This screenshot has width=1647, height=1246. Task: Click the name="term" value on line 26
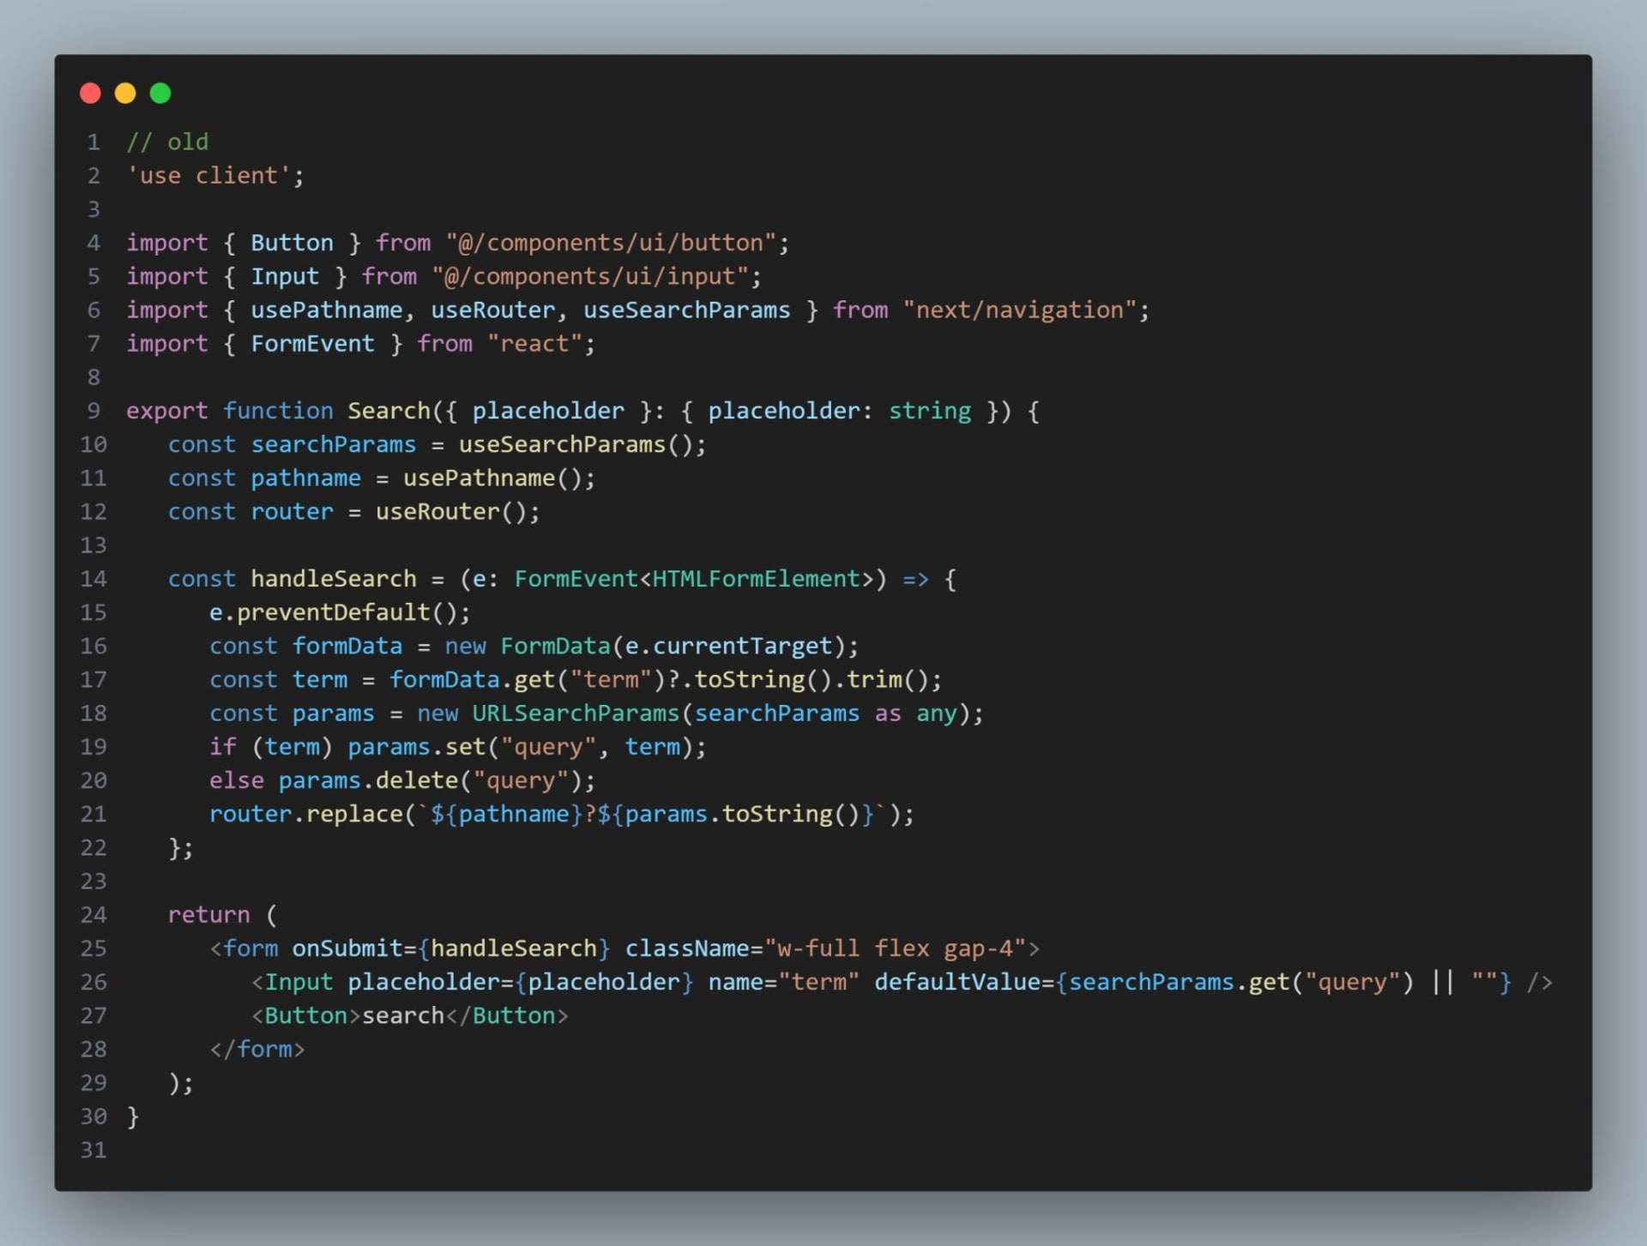click(818, 981)
